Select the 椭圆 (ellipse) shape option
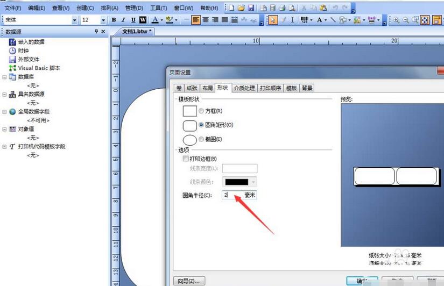The height and width of the screenshot is (286, 444). coord(201,139)
